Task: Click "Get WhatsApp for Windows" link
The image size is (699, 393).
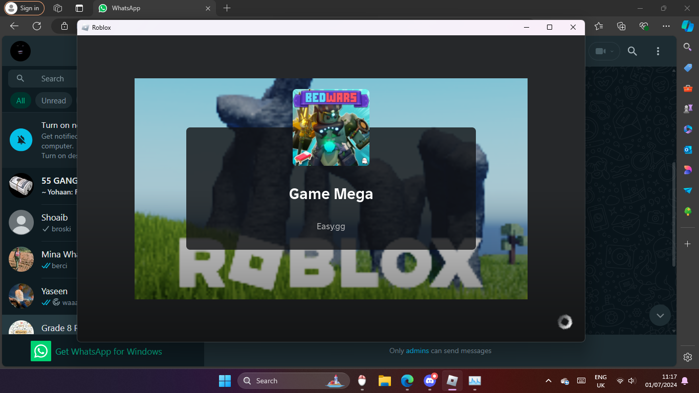Action: coord(108,352)
